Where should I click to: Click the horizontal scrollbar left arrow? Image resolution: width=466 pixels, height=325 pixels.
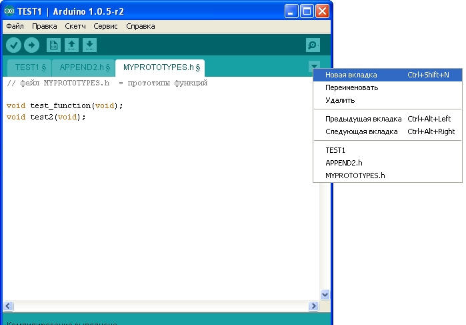tap(8, 306)
